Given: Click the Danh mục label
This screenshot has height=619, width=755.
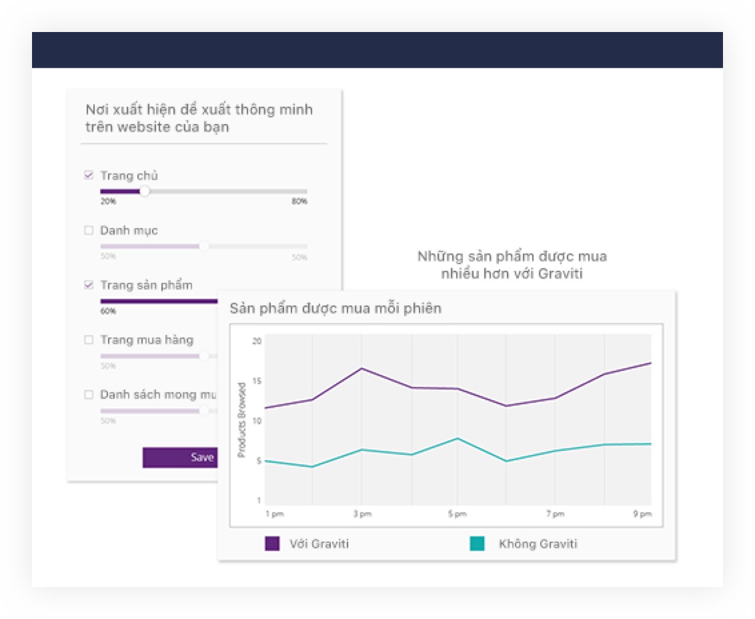Looking at the screenshot, I should pyautogui.click(x=129, y=231).
